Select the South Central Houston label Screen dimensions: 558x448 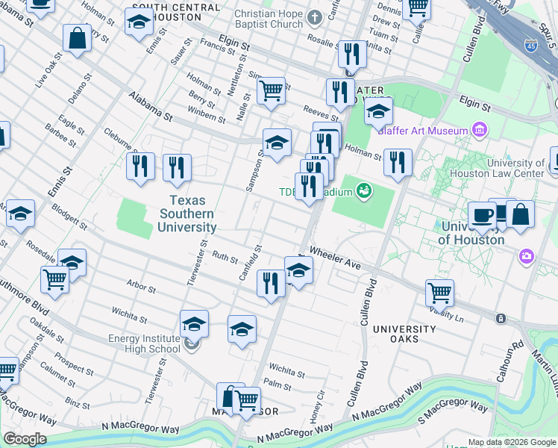[x=176, y=13]
